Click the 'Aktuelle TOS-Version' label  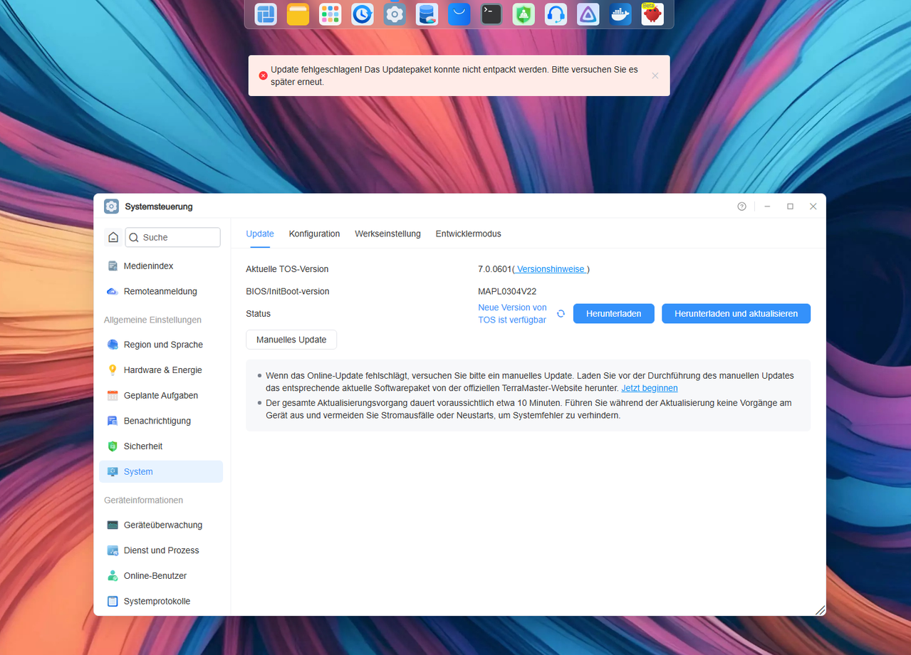pyautogui.click(x=287, y=269)
